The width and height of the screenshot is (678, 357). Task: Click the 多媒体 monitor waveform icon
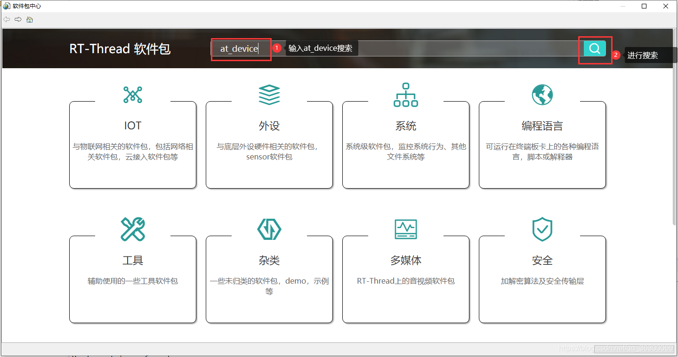coord(406,229)
